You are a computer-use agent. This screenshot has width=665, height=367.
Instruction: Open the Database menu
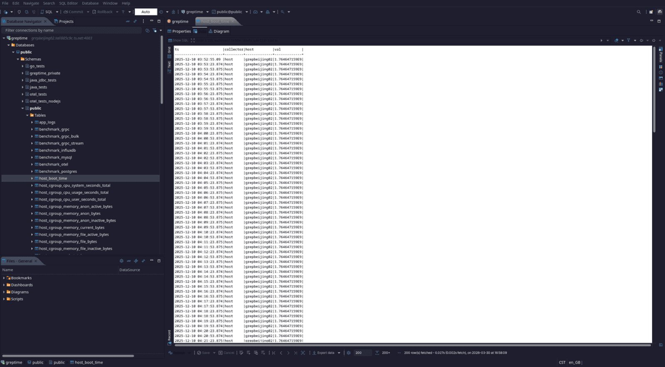(90, 3)
